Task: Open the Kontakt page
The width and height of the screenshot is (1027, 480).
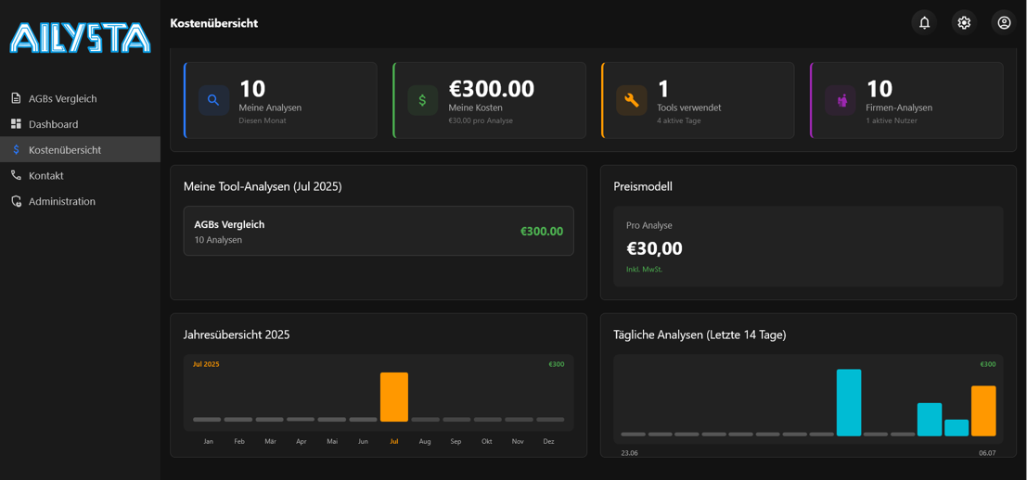Action: [x=46, y=176]
